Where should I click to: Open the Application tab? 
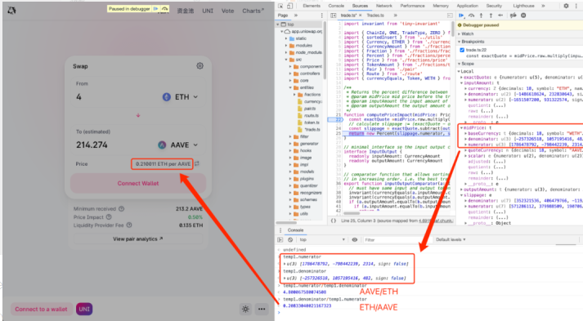468,6
